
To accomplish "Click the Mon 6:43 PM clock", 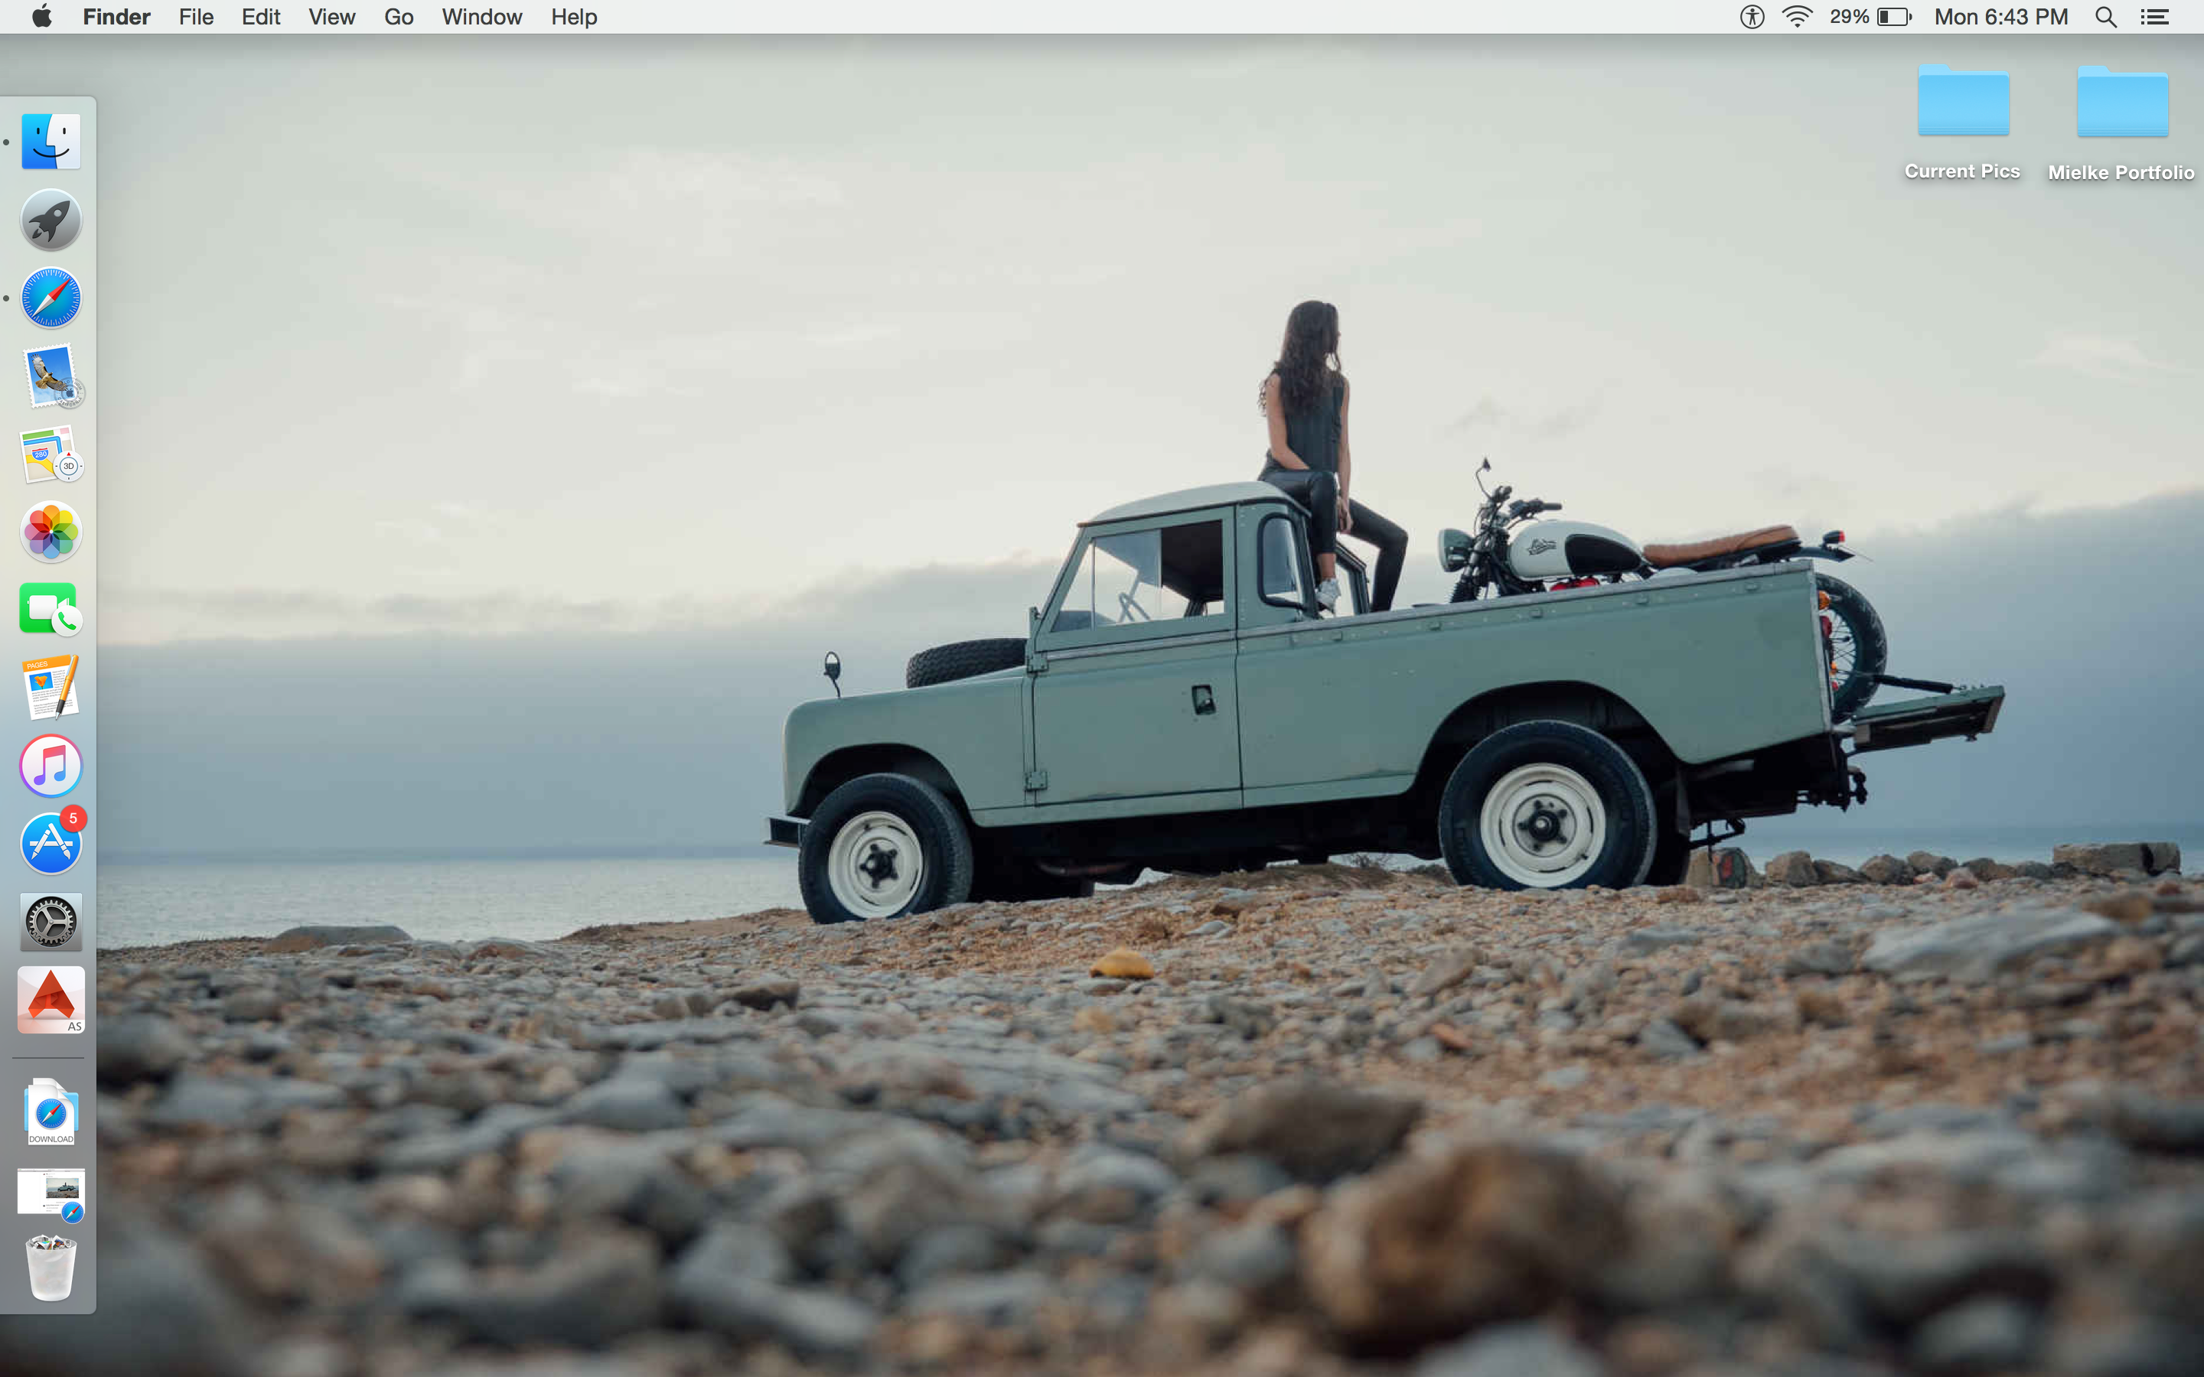I will (x=2001, y=16).
